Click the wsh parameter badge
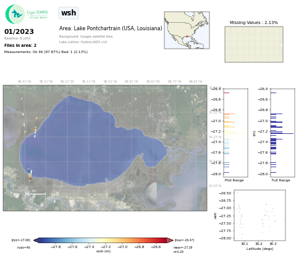304x253 pixels. point(69,13)
